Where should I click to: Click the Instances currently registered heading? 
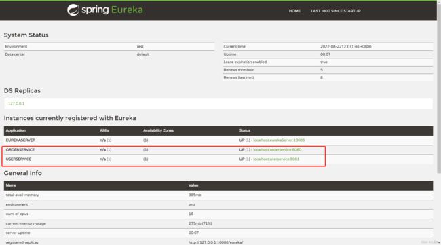70,118
